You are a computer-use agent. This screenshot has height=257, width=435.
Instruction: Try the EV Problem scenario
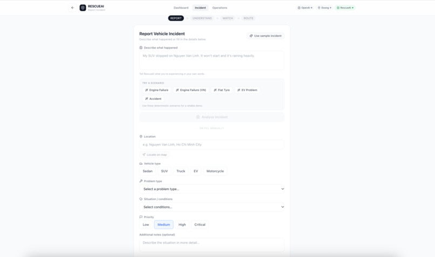click(x=247, y=90)
